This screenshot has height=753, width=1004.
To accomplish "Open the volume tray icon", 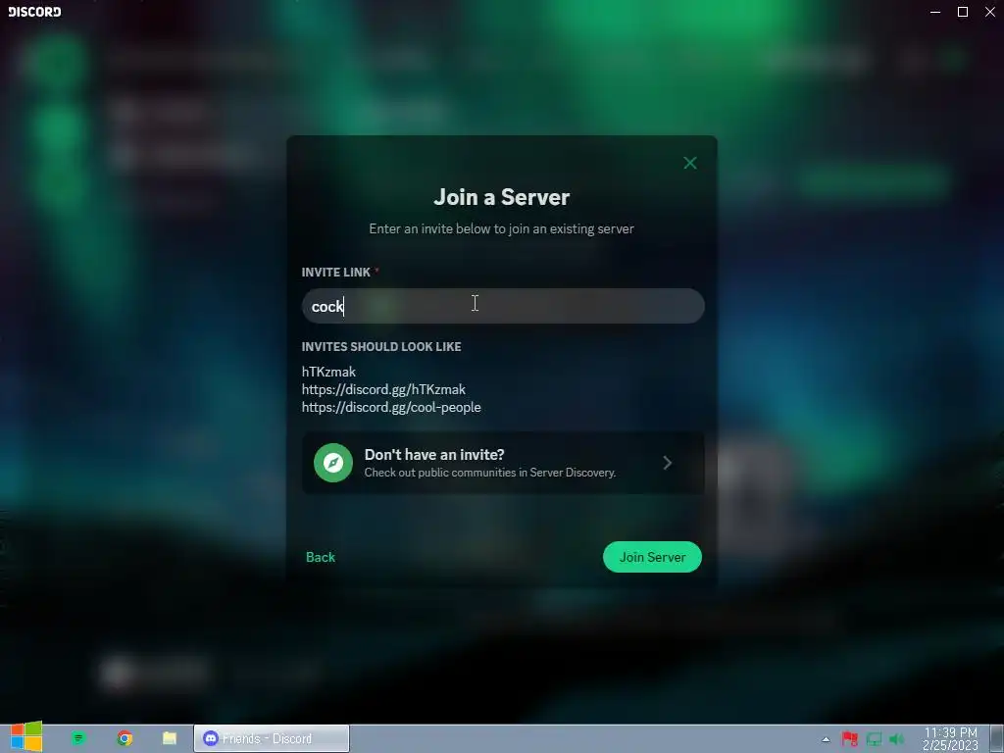I will click(x=897, y=739).
